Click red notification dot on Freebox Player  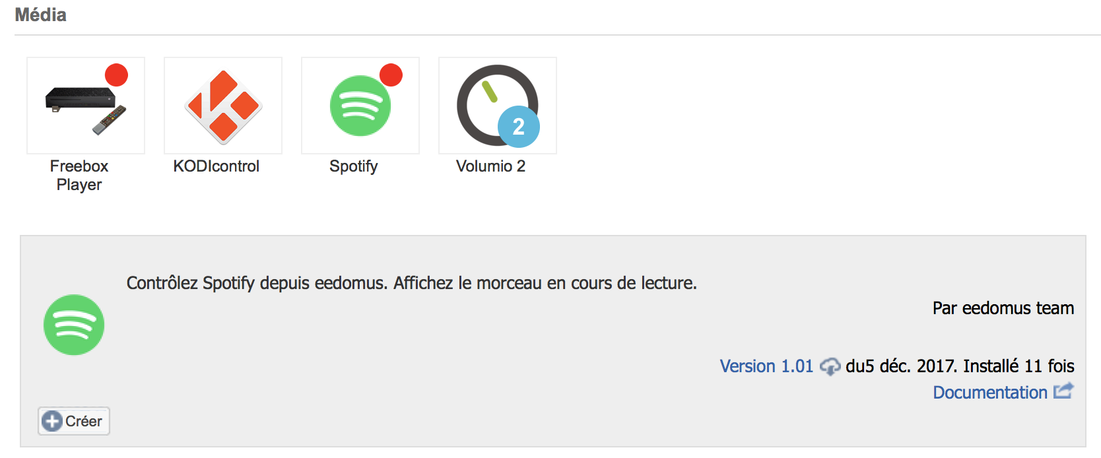pos(117,75)
